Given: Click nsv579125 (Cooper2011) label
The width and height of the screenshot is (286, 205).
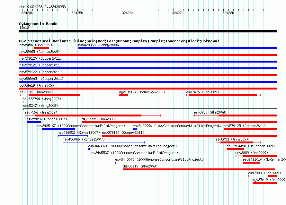Looking at the screenshot, I should click(245, 126).
